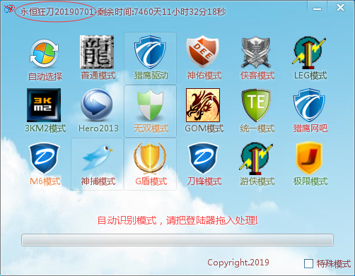Image resolution: width=355 pixels, height=276 pixels.
Task: Select the G盾模式 golden shield icon
Action: 150,157
